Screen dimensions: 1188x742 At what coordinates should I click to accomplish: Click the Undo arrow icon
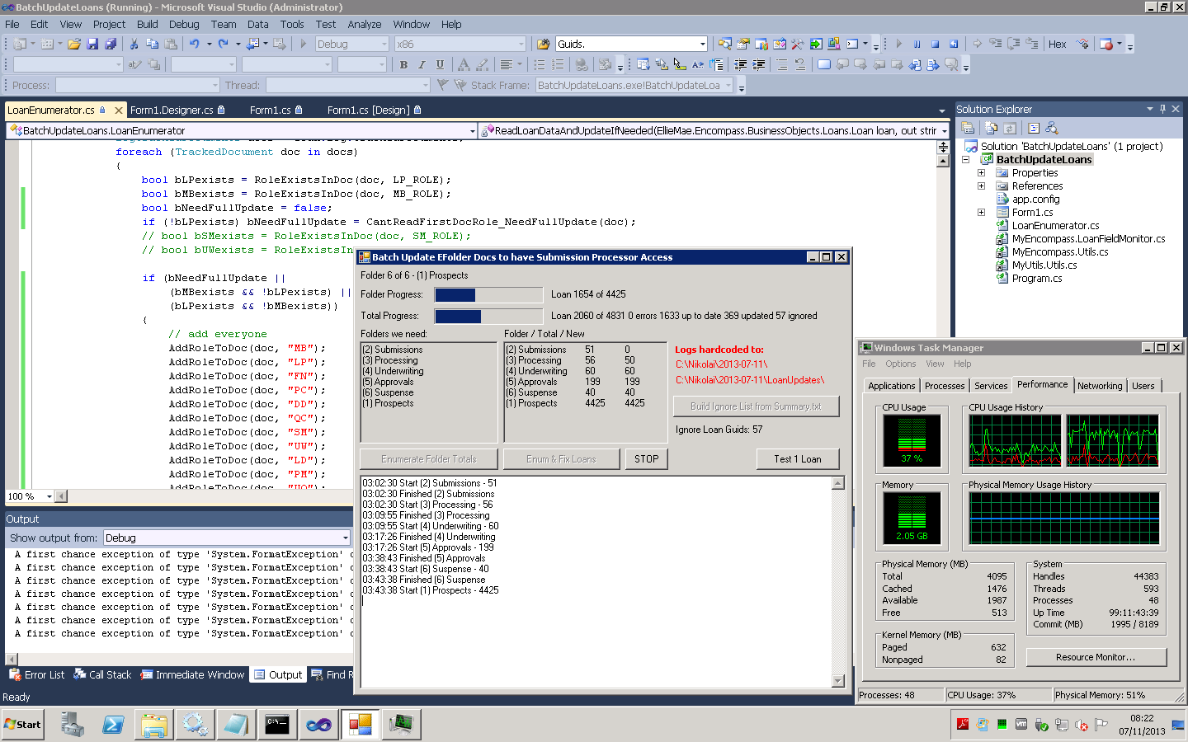[194, 44]
